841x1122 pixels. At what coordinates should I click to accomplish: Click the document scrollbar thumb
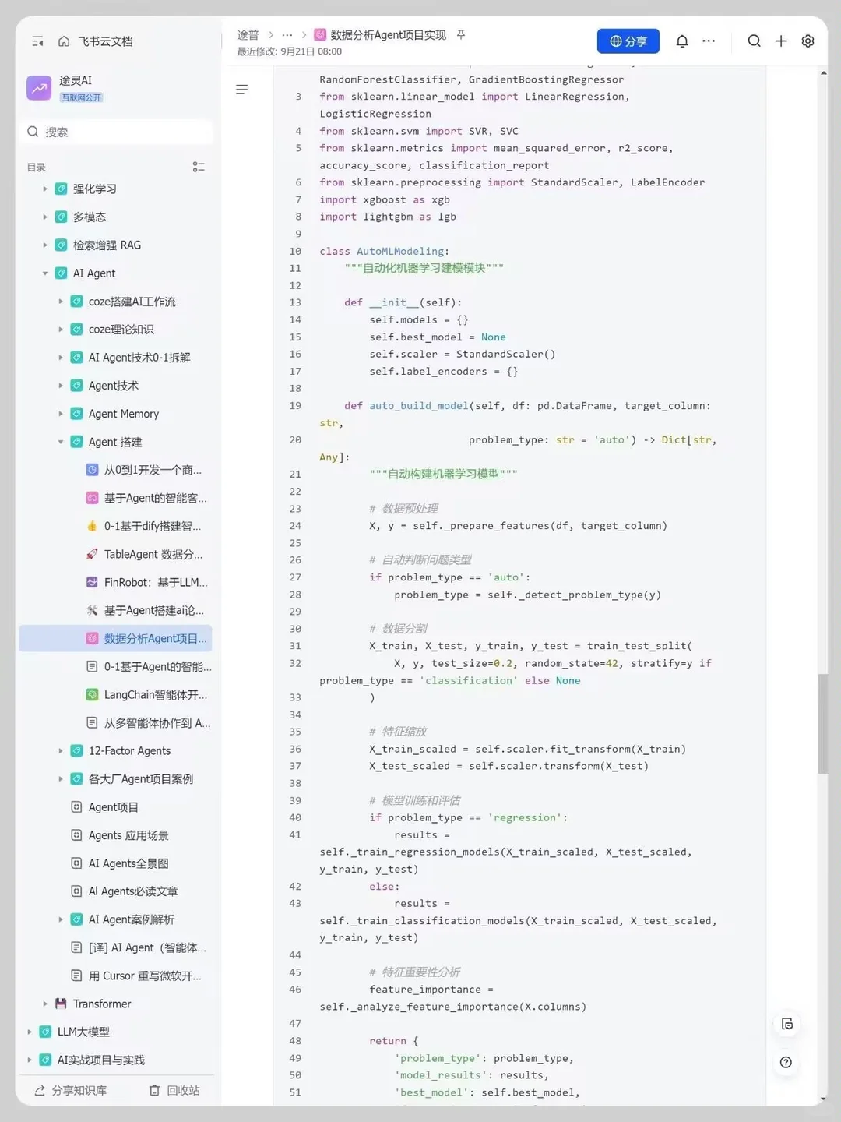click(x=823, y=724)
